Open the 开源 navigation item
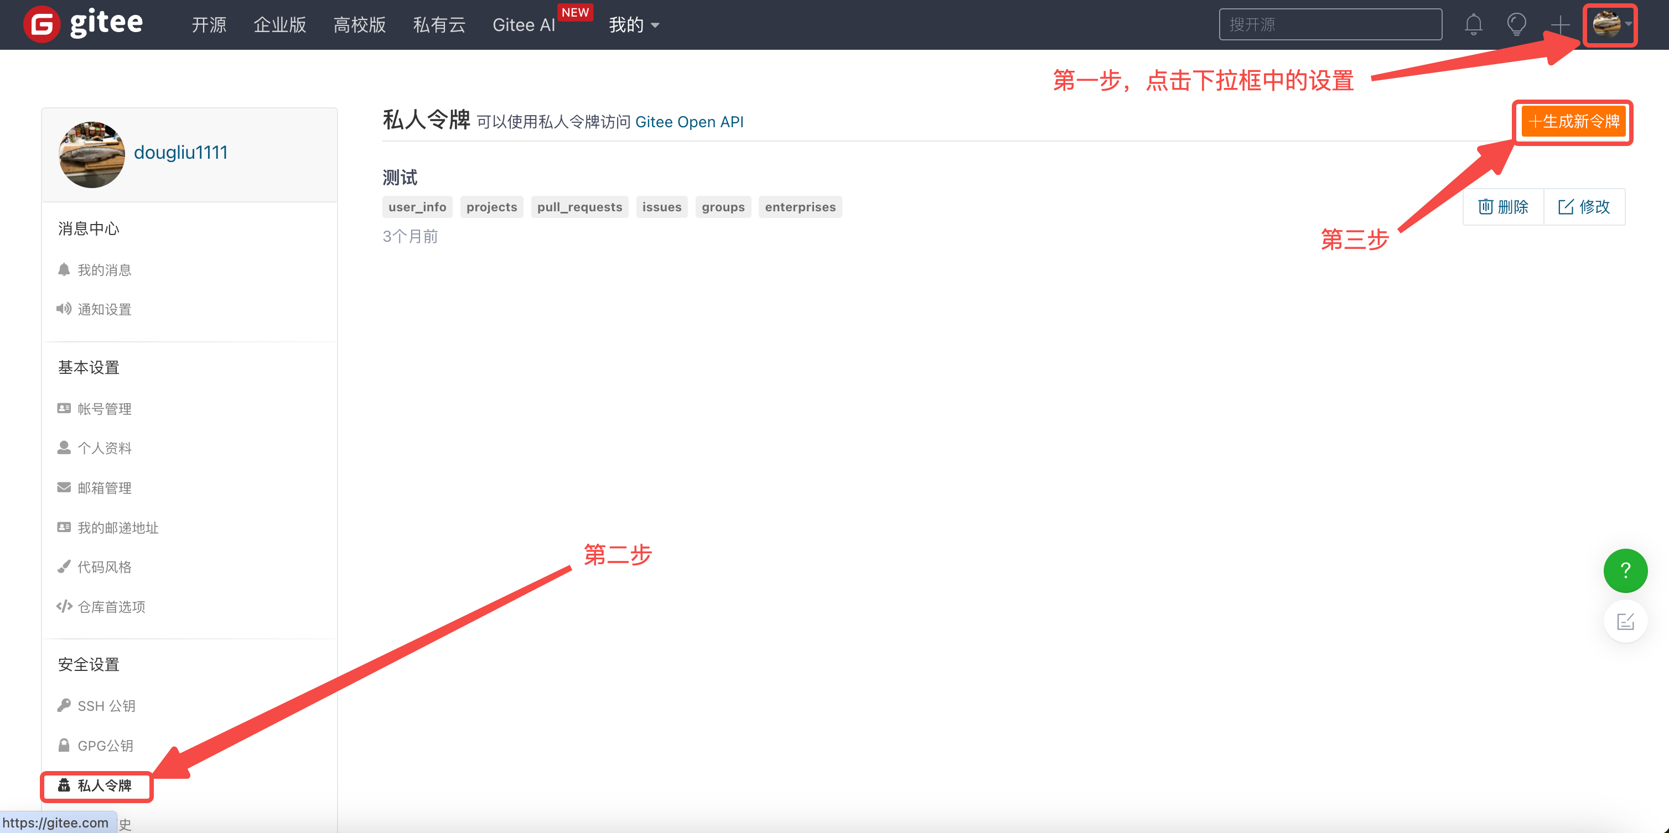 pos(209,25)
